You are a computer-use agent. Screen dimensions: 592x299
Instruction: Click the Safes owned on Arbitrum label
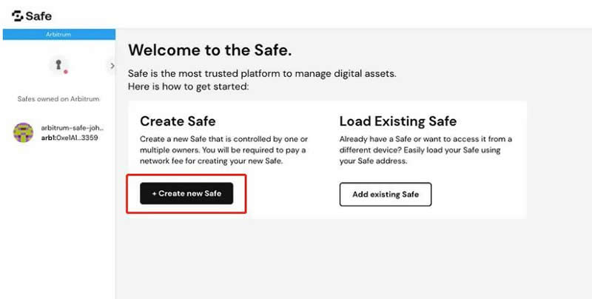click(58, 99)
